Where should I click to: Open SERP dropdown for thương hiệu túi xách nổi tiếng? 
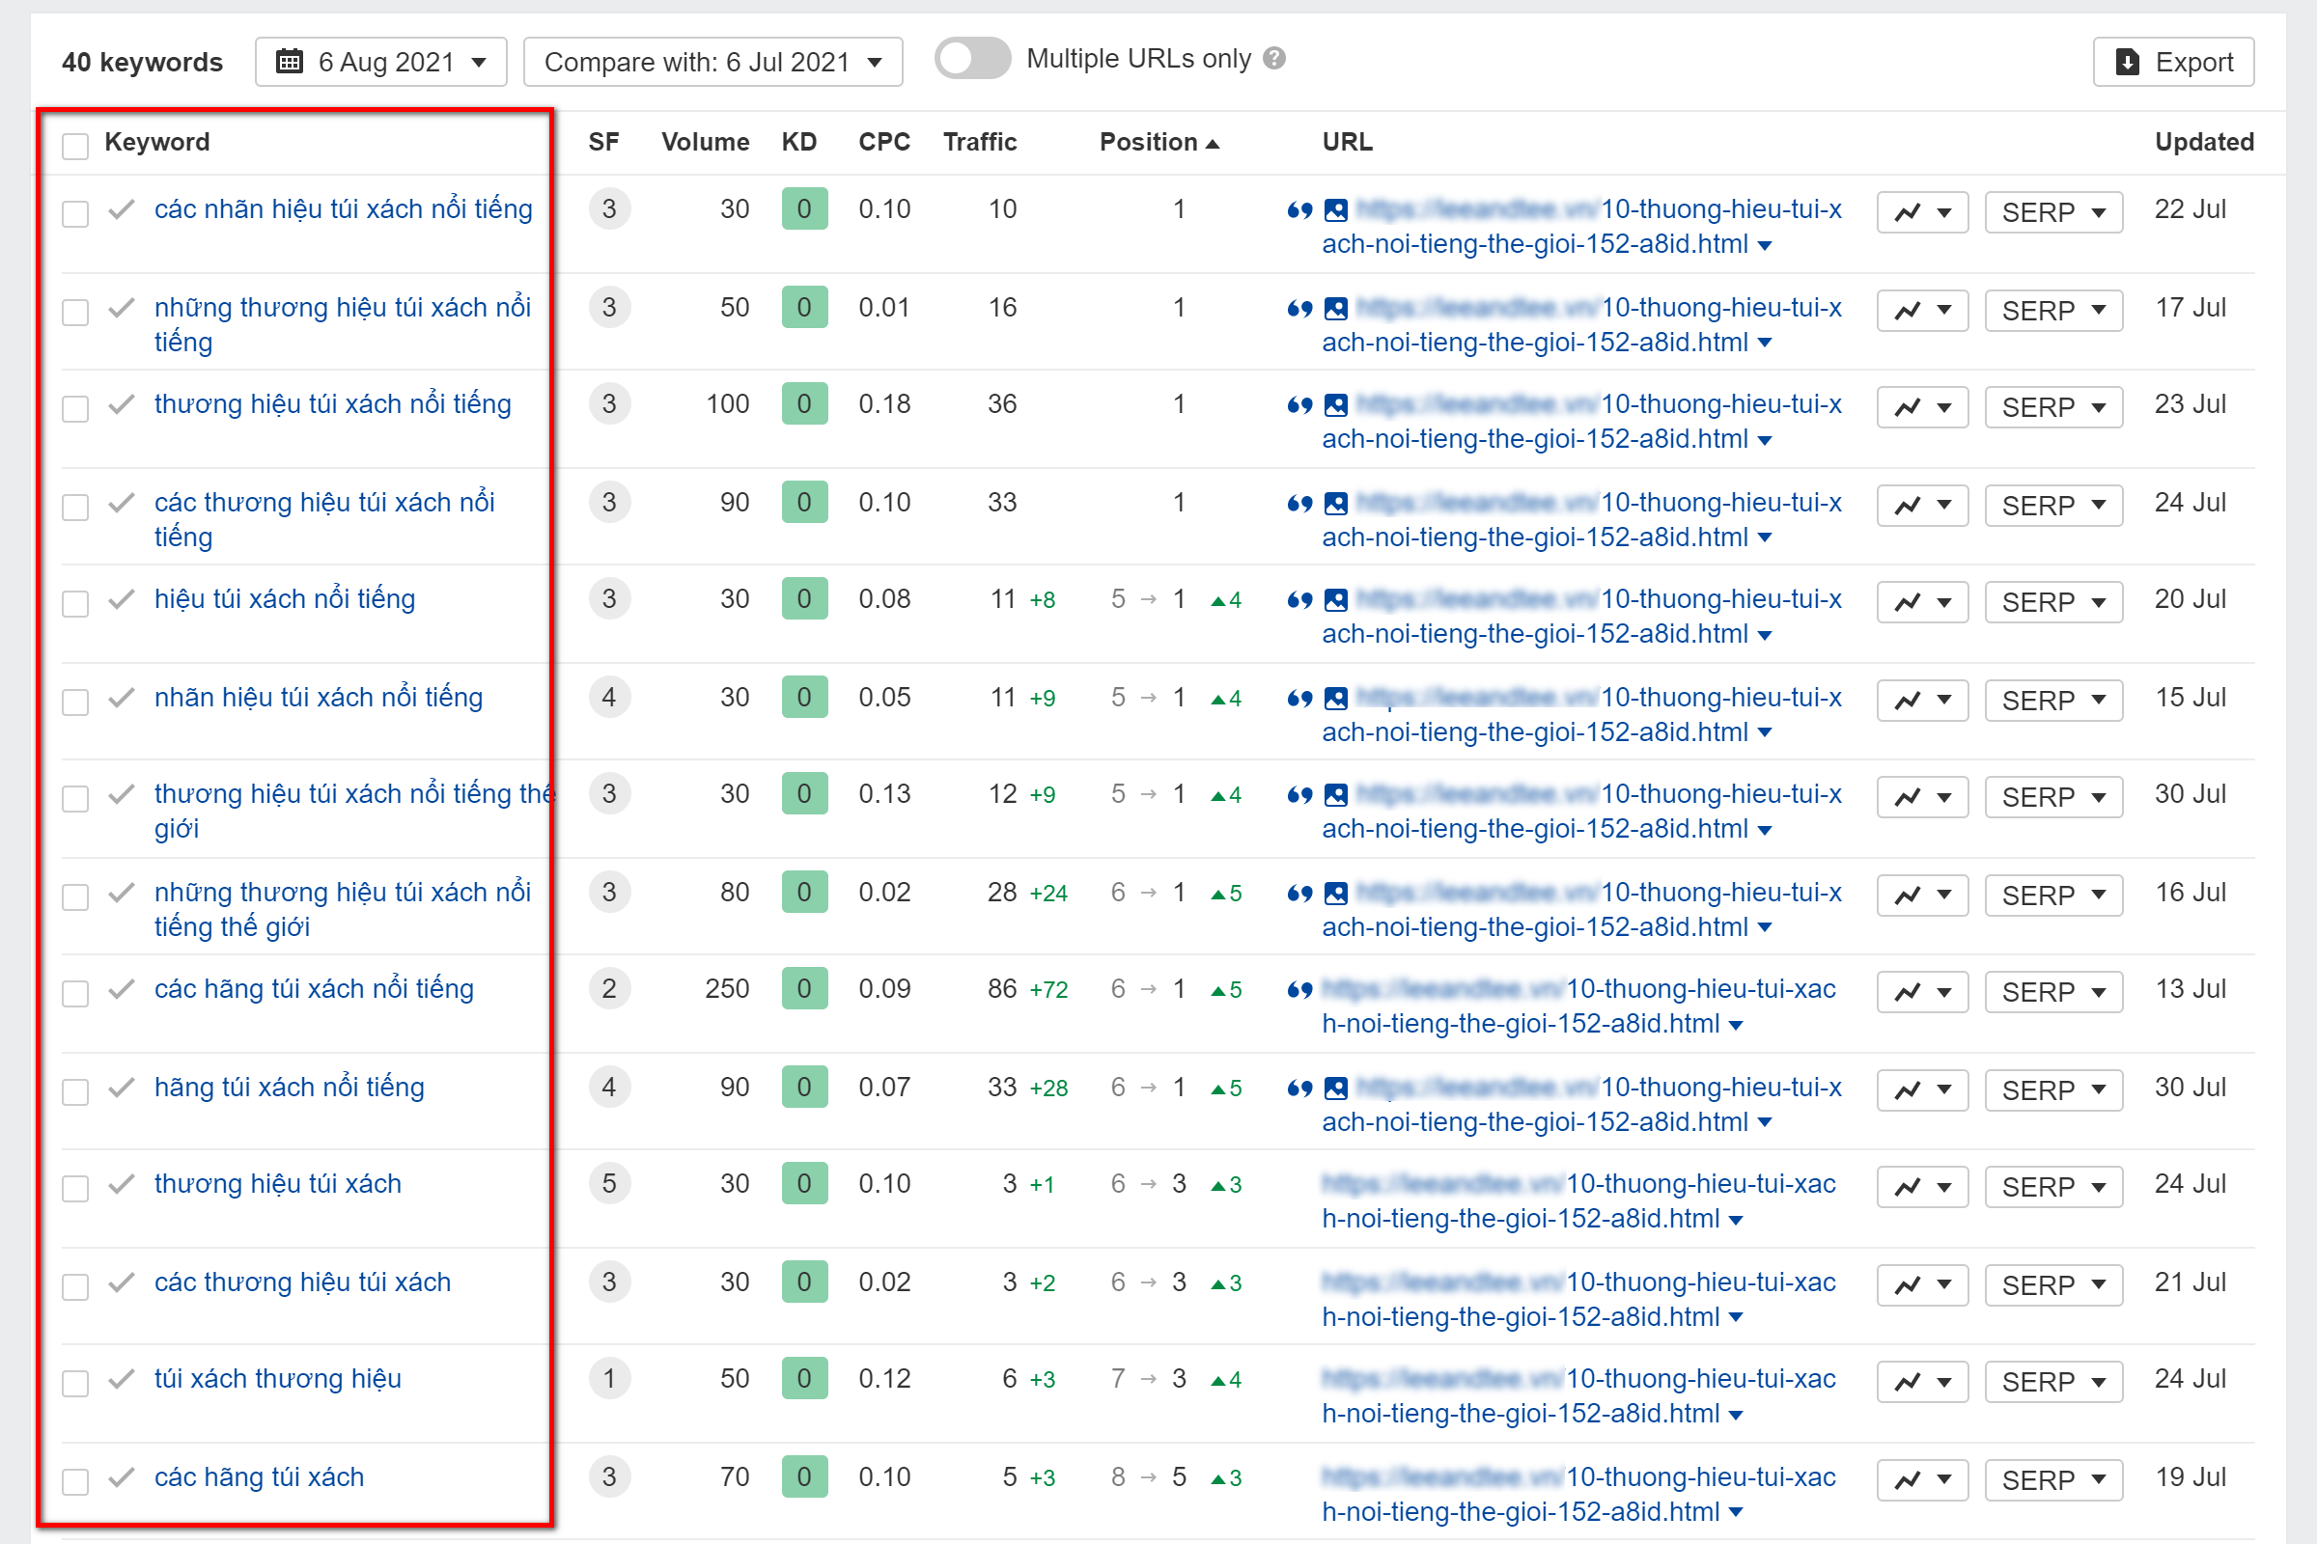[x=2053, y=406]
